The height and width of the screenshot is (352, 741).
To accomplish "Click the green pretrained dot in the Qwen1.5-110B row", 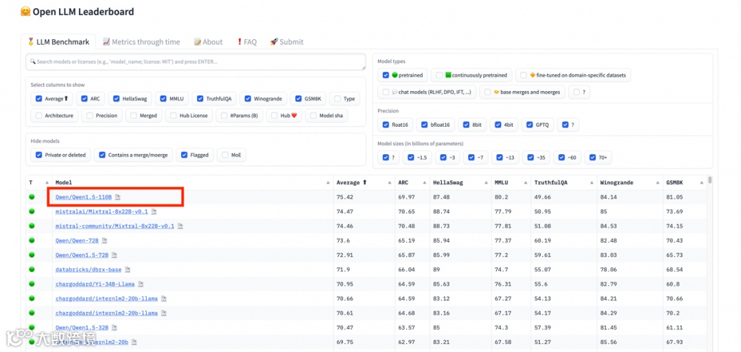I will pos(32,197).
